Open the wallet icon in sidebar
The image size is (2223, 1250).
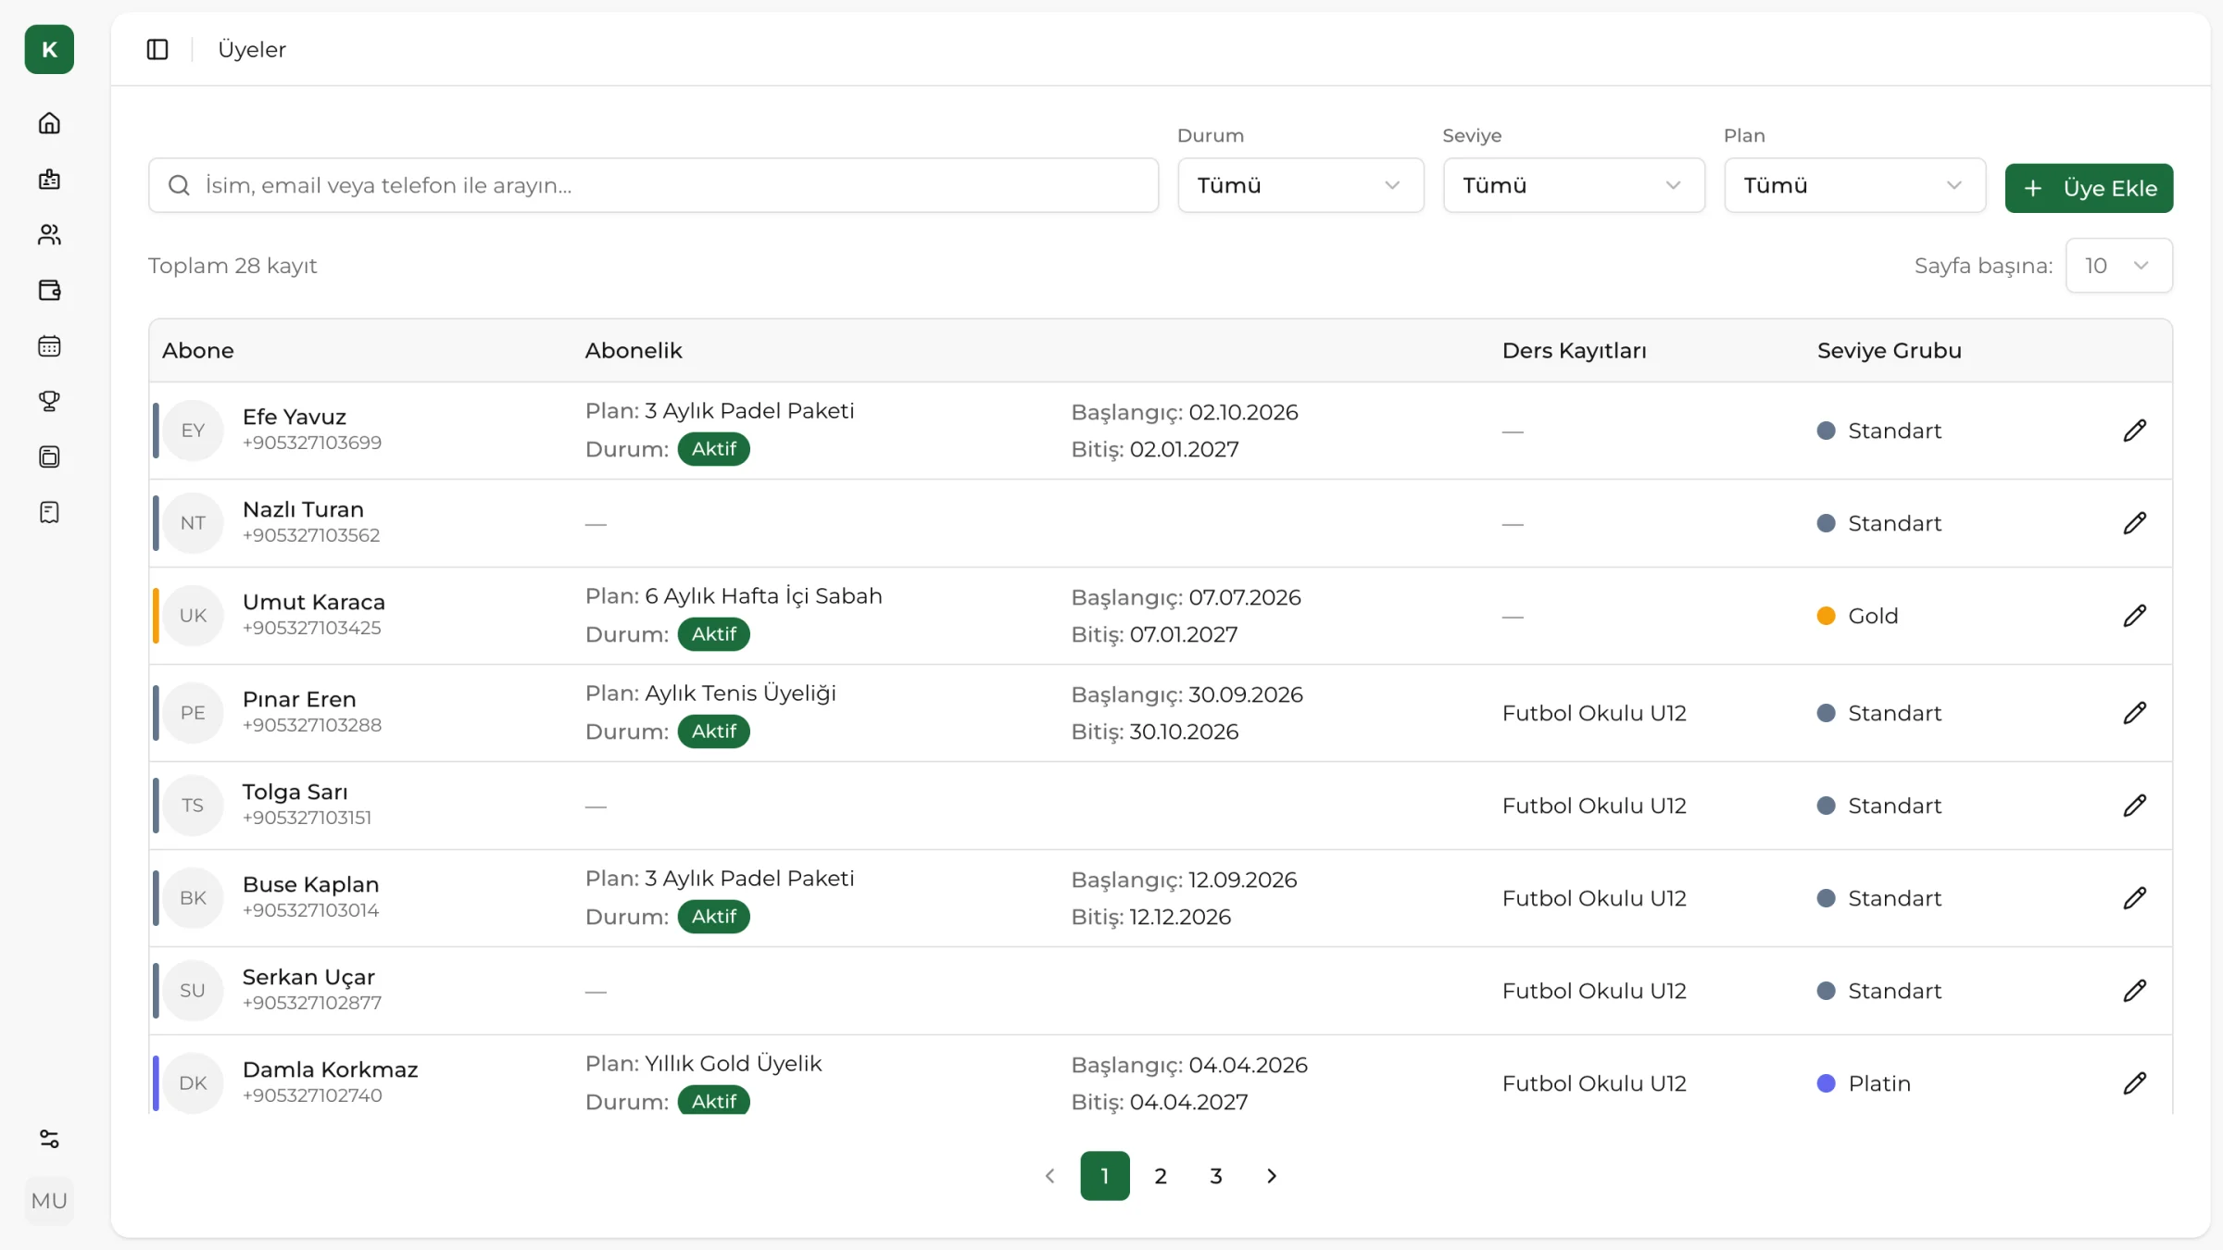coord(49,290)
